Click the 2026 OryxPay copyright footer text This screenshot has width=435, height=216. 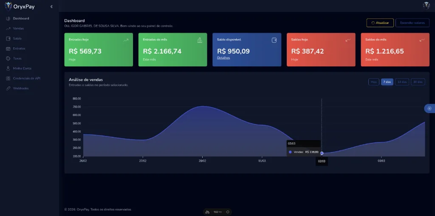click(x=98, y=209)
